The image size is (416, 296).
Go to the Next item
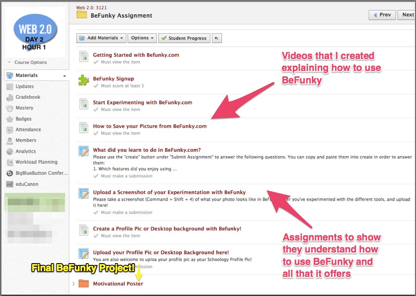(407, 15)
